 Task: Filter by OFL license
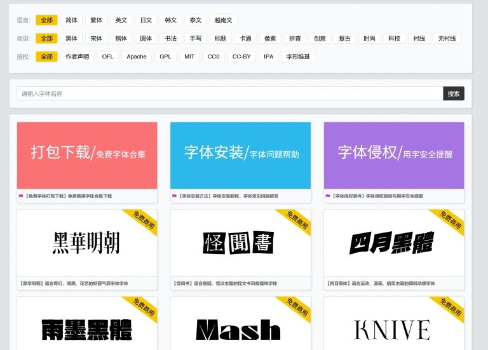[107, 57]
